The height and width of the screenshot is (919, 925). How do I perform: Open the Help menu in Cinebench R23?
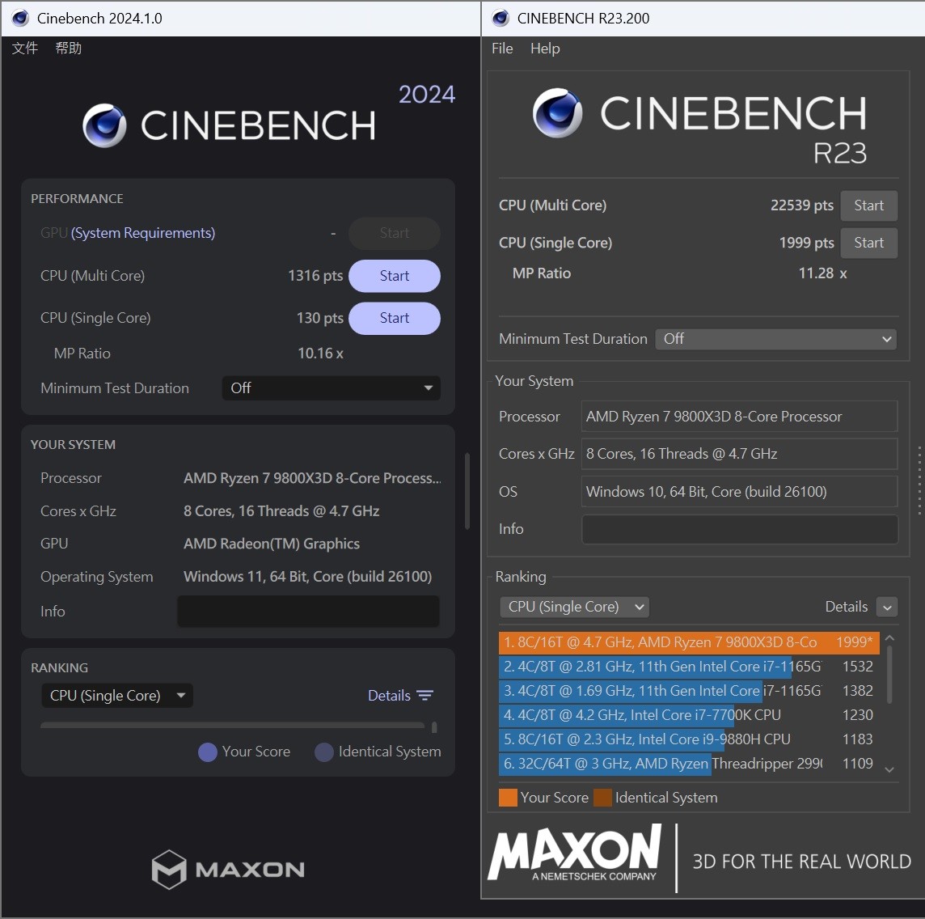545,49
